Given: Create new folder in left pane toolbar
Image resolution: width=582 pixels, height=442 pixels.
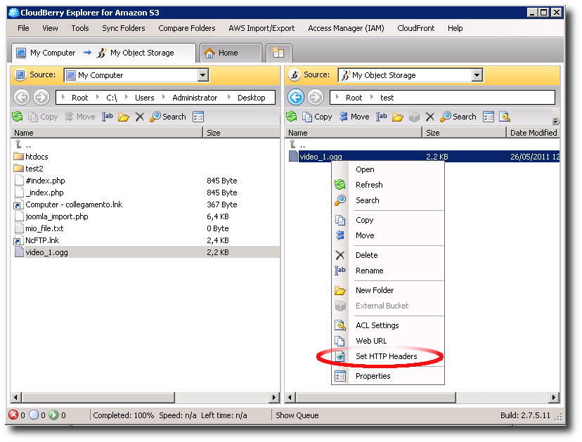Looking at the screenshot, I should 123,117.
